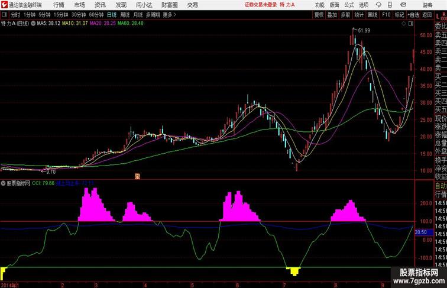The width and height of the screenshot is (447, 288).
Task: Add the stock with +自选 button
Action: (x=413, y=15)
